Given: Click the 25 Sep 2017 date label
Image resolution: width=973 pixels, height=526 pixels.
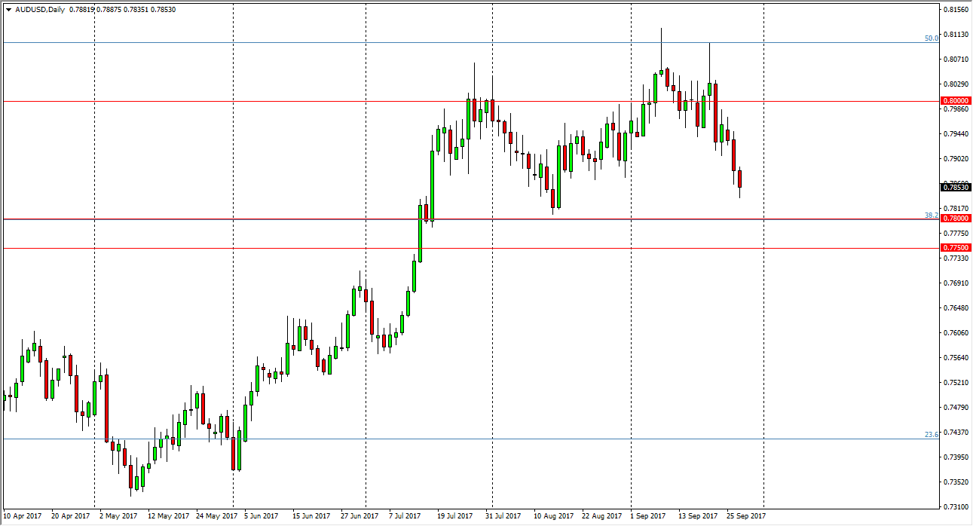Looking at the screenshot, I should [x=745, y=515].
